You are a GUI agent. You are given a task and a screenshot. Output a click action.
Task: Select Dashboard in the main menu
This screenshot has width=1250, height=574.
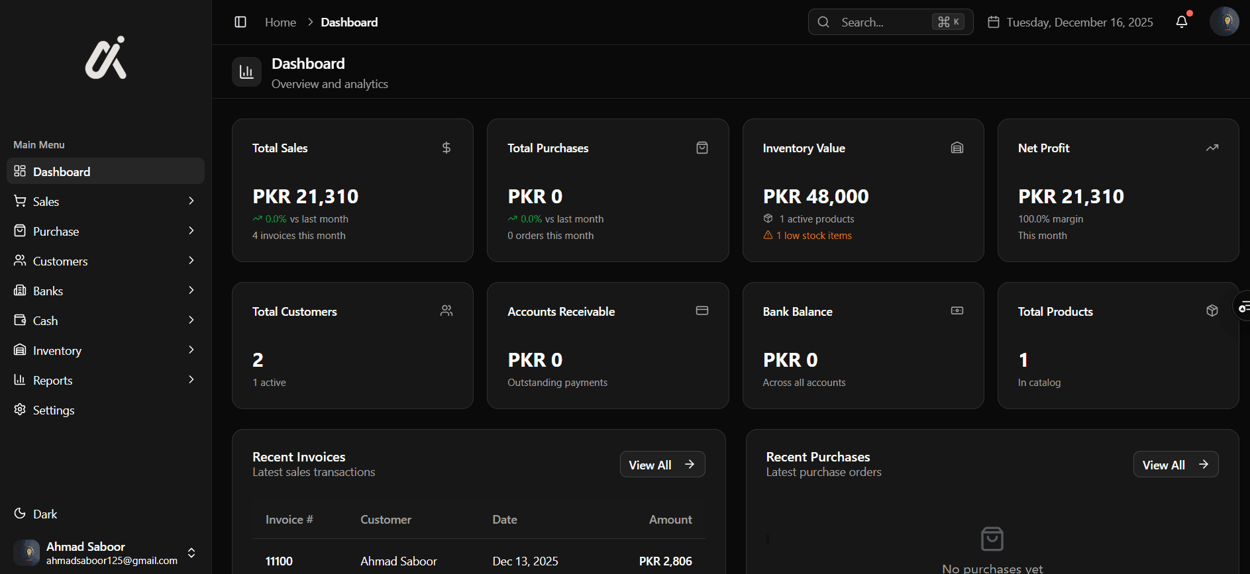tap(62, 171)
